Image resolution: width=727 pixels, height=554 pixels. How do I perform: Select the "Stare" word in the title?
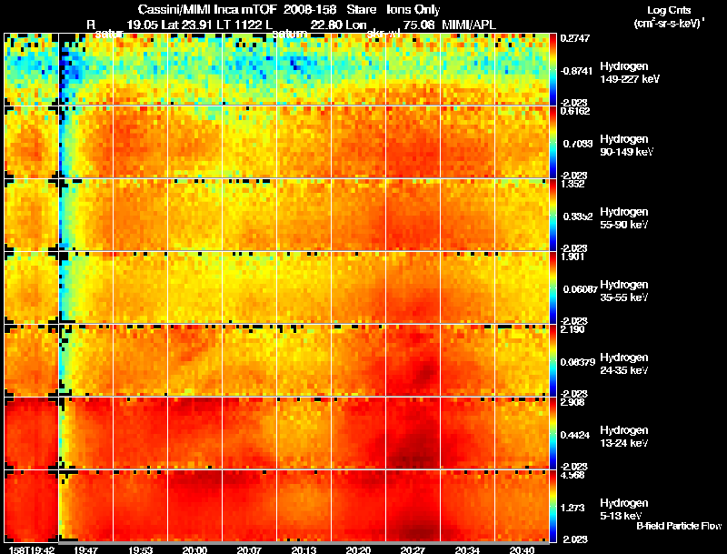tap(361, 10)
